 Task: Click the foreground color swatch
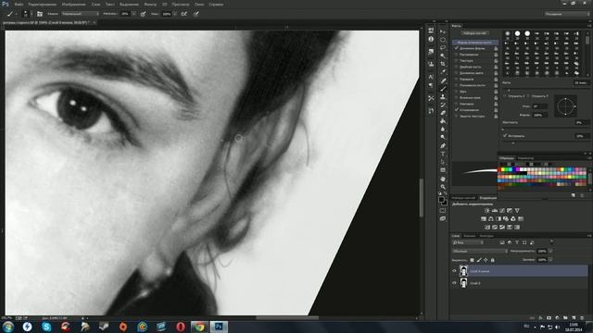[x=441, y=200]
